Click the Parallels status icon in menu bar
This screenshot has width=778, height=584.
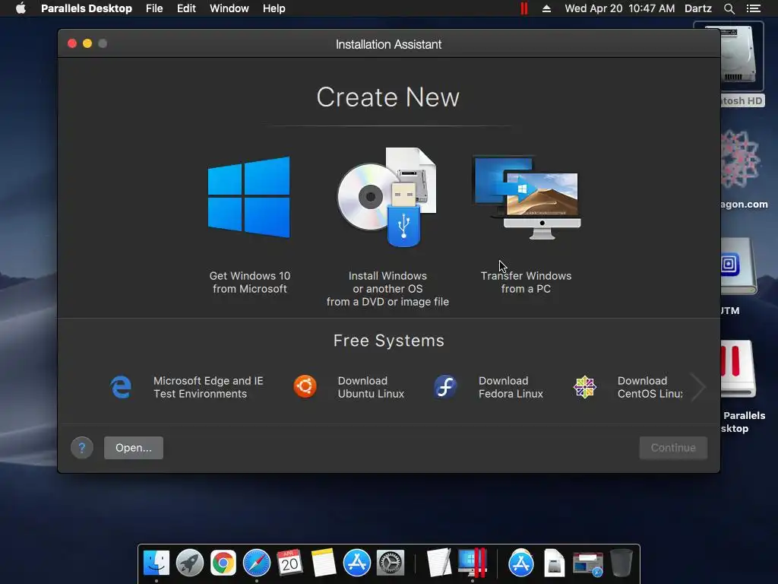point(524,8)
